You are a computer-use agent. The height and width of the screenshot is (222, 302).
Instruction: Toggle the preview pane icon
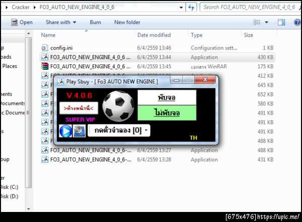tap(281, 22)
